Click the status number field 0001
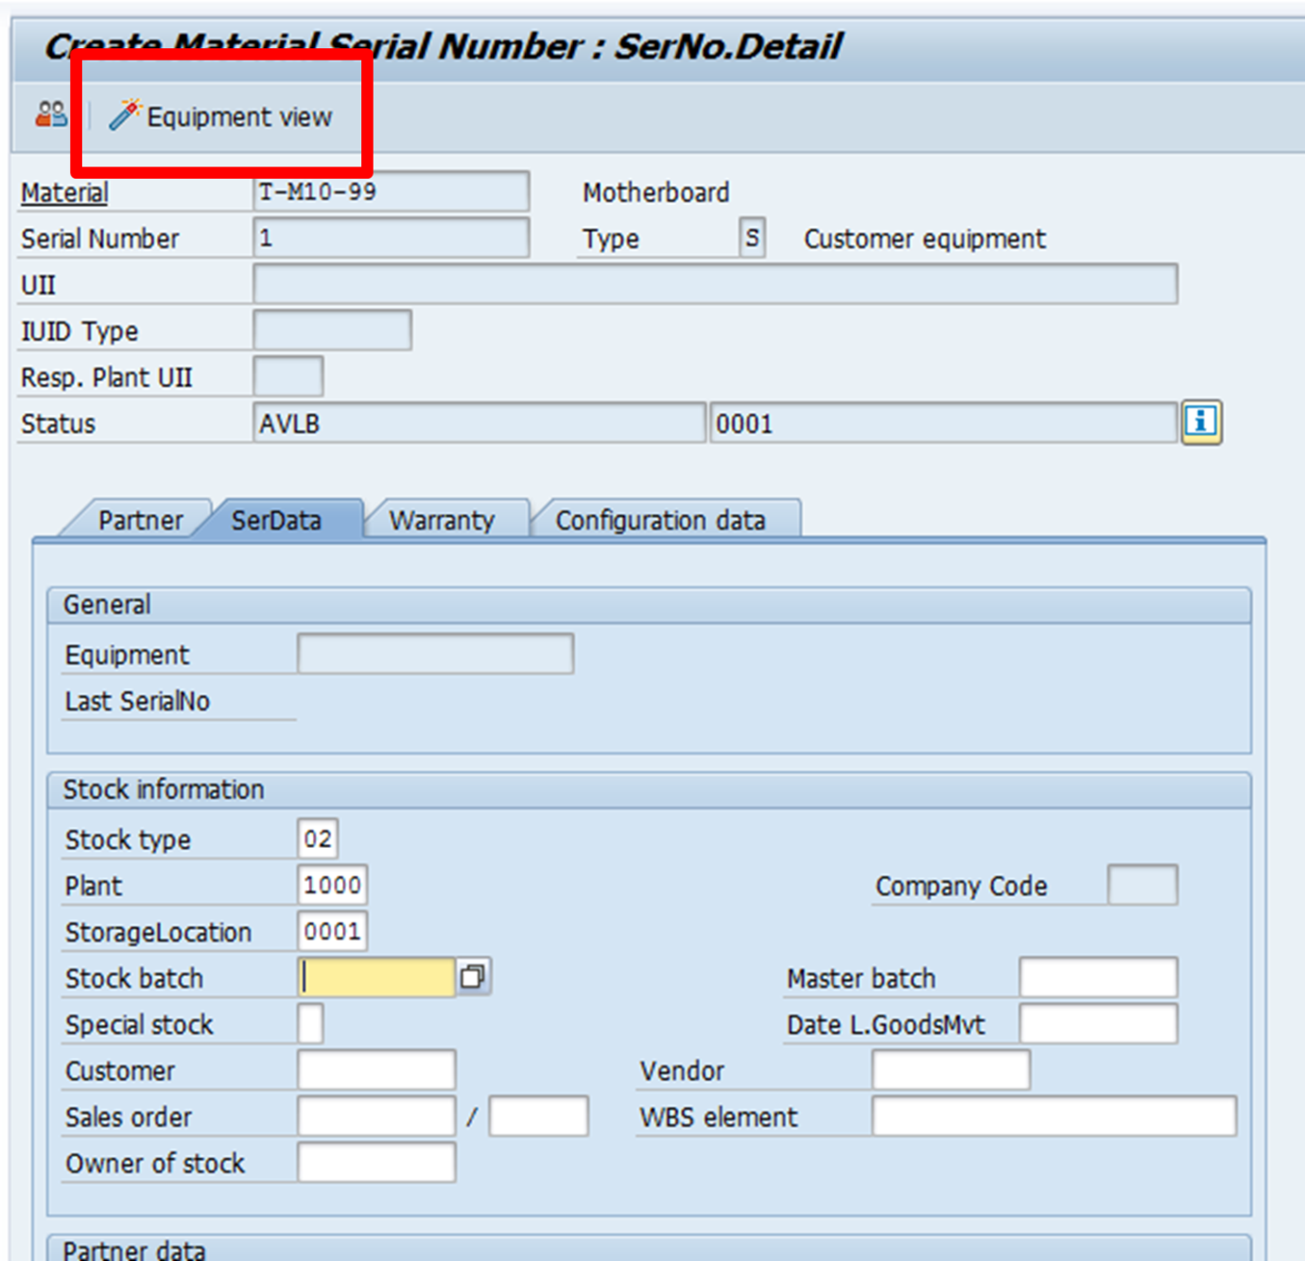 coord(943,423)
